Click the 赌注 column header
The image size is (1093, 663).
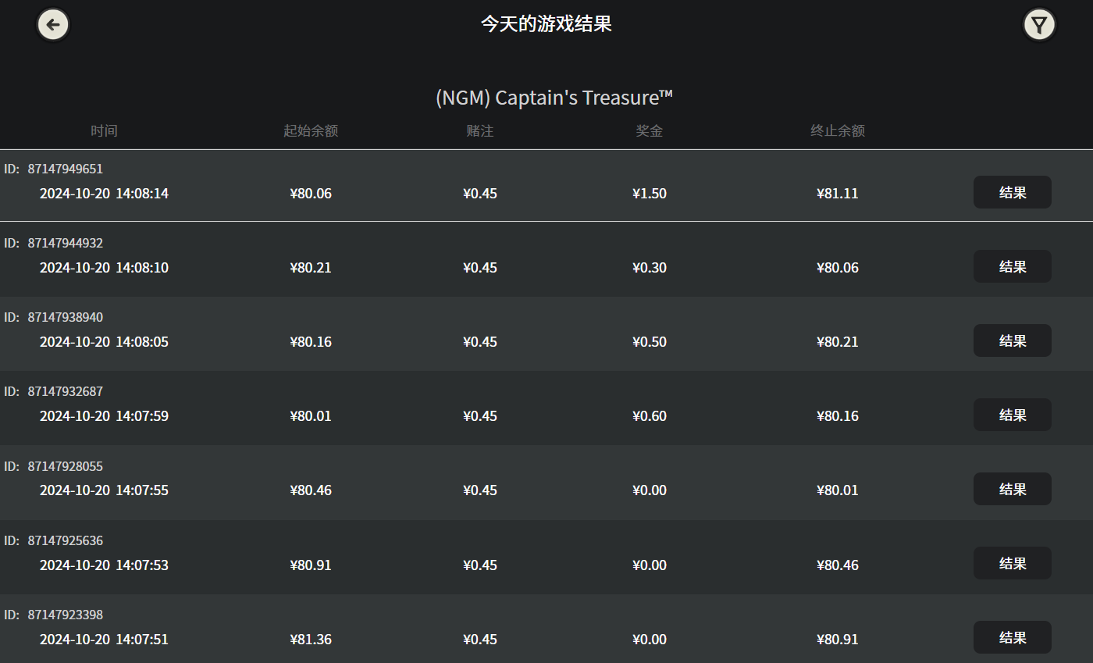pyautogui.click(x=480, y=130)
